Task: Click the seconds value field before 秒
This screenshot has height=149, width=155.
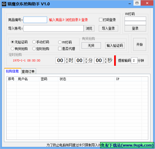Action: click(99, 60)
